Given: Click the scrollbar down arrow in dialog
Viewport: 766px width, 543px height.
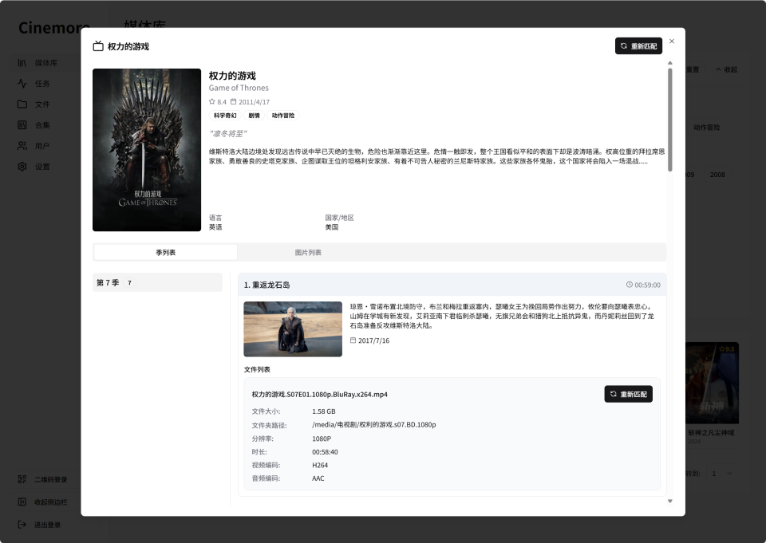Looking at the screenshot, I should point(670,501).
